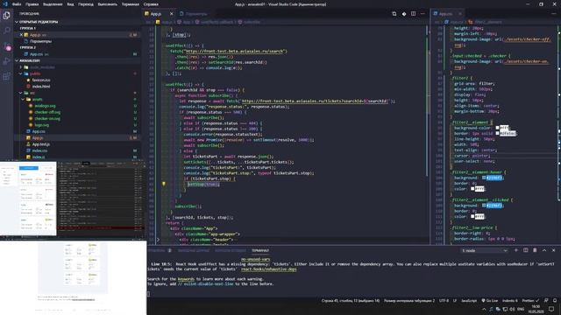Viewport: 561px width, 315px height.
Task: Open the Explorer view in activity bar
Action: click(x=6, y=16)
